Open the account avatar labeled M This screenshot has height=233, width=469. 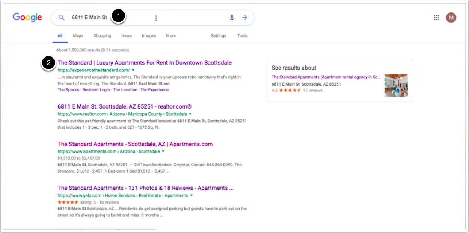(451, 18)
